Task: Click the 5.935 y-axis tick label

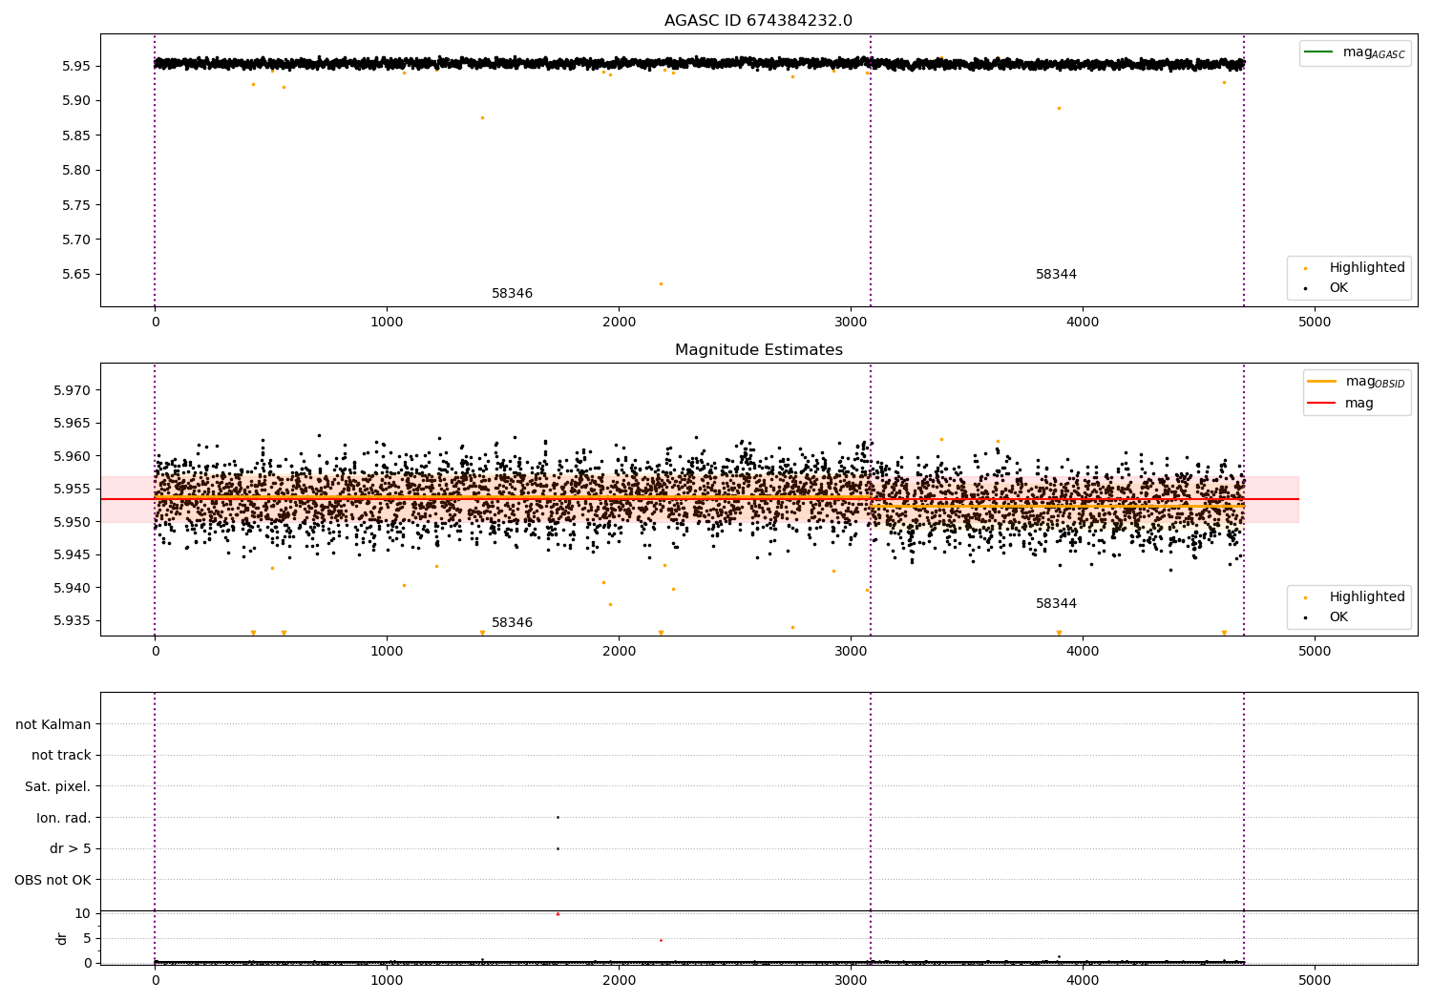Action: point(73,621)
